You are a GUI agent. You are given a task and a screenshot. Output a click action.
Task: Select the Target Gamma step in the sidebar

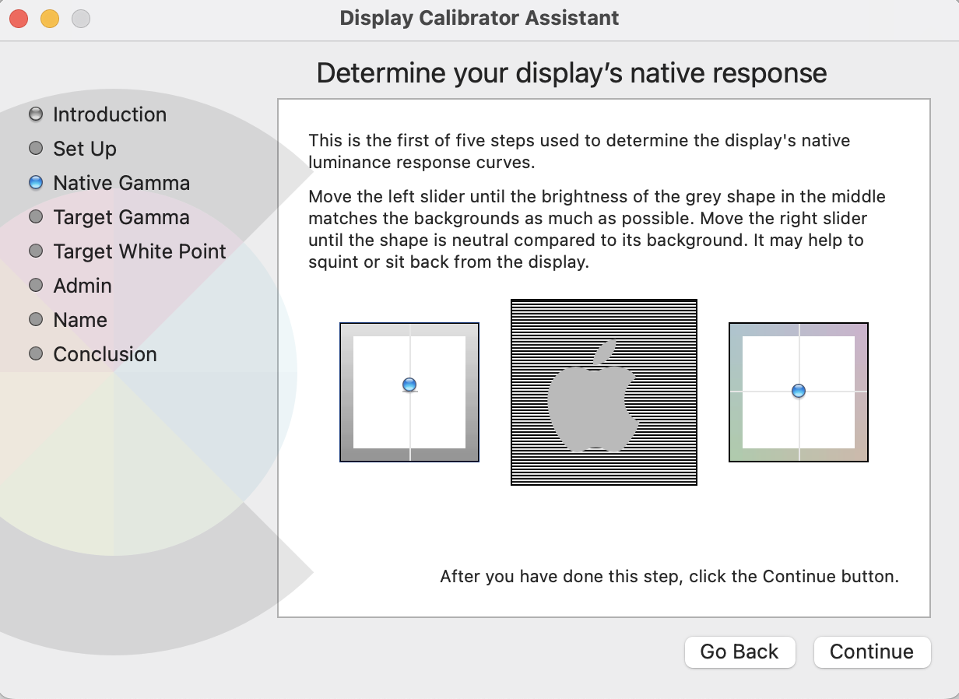[x=121, y=217]
